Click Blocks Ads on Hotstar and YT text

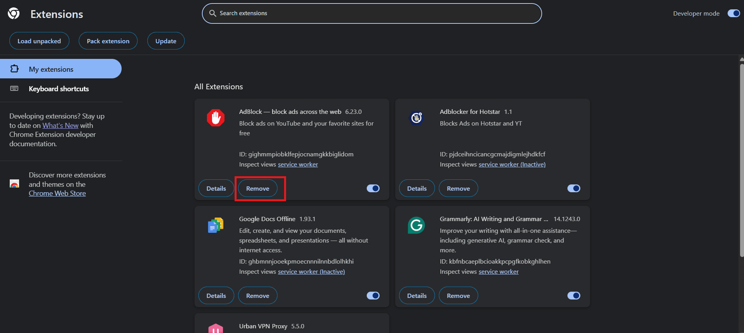coord(481,124)
